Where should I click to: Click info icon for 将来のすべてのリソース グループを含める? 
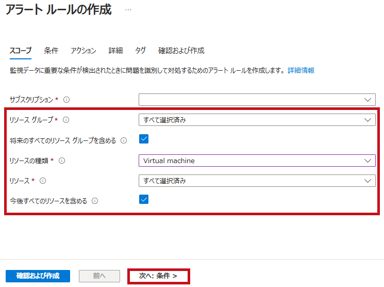point(124,140)
